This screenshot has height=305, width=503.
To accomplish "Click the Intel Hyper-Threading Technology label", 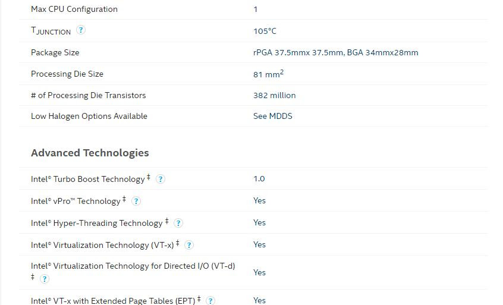I will pyautogui.click(x=96, y=223).
